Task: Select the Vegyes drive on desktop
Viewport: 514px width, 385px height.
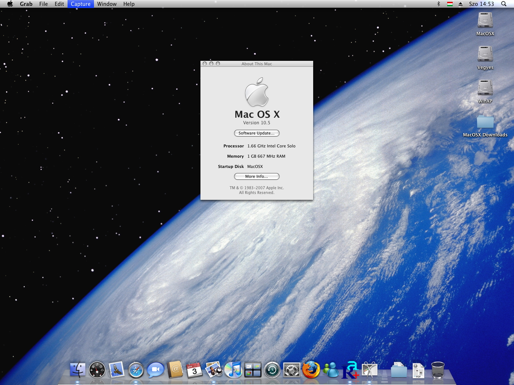Action: tap(485, 57)
